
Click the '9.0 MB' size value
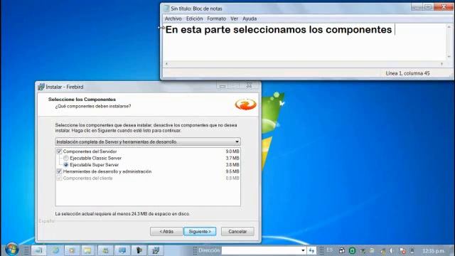(232, 151)
